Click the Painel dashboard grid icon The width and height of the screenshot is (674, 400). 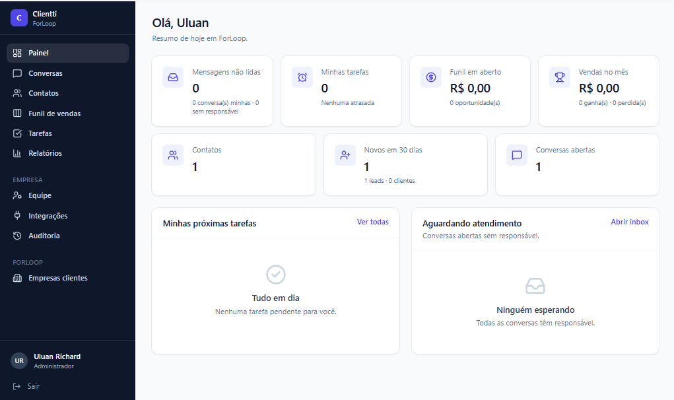coord(17,53)
